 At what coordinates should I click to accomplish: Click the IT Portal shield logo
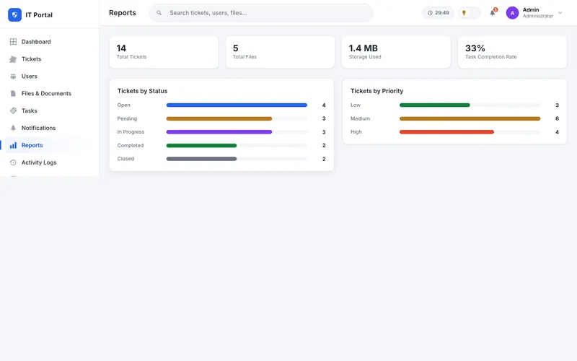[14, 14]
